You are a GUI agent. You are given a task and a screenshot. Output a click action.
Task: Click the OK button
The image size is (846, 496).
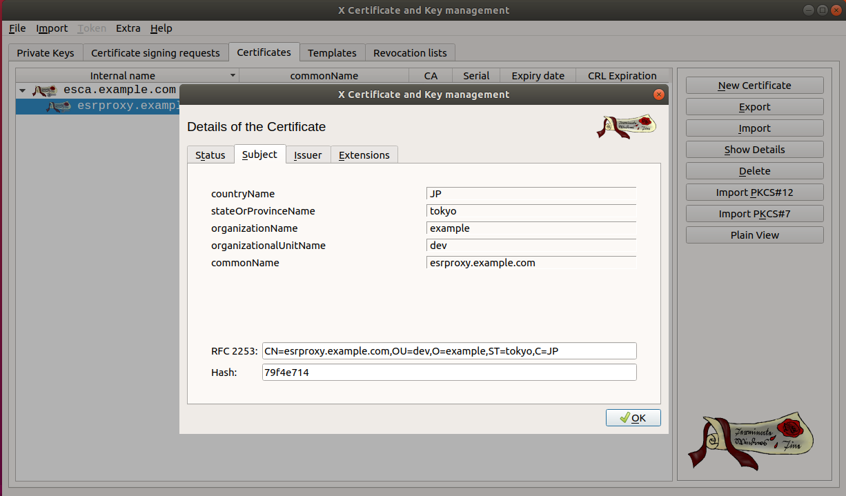633,417
